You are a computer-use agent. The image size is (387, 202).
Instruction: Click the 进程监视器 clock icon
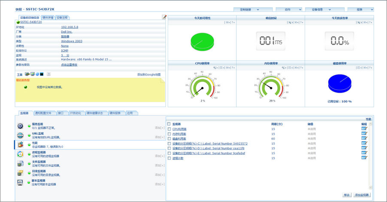(x=20, y=154)
